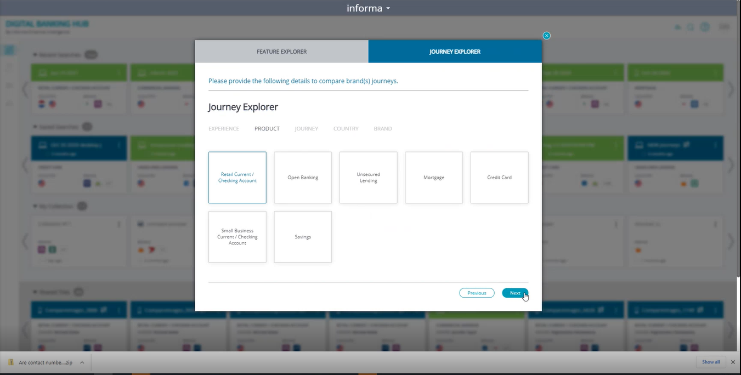Go to the Experience step

tap(224, 129)
